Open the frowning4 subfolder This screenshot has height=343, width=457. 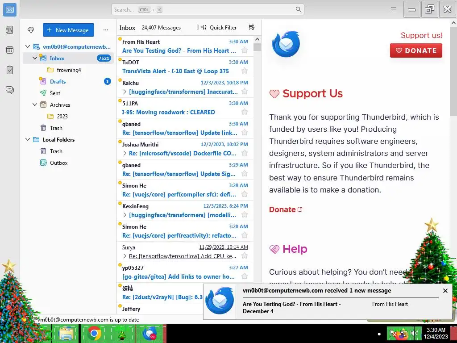pos(69,70)
